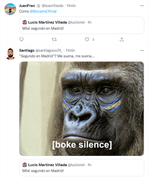The width and height of the screenshot is (151, 179).
Task: Open quoted tweet under JuanFran's post
Action: coord(82,28)
